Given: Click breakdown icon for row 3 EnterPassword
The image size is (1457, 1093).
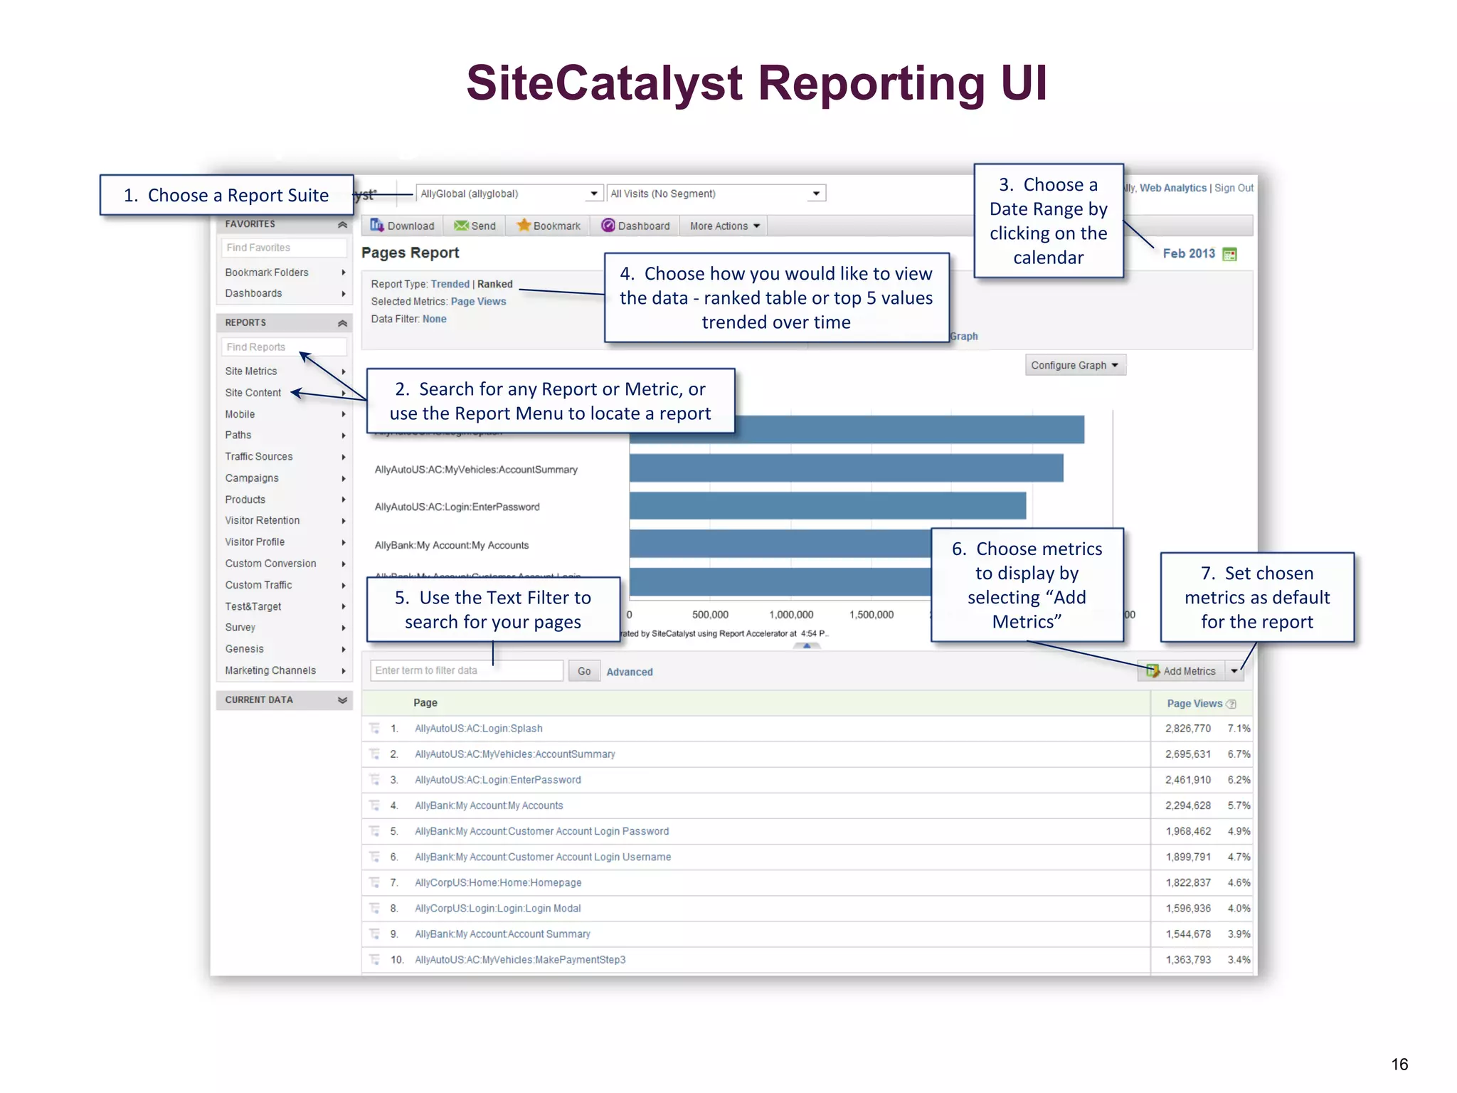Looking at the screenshot, I should point(374,779).
